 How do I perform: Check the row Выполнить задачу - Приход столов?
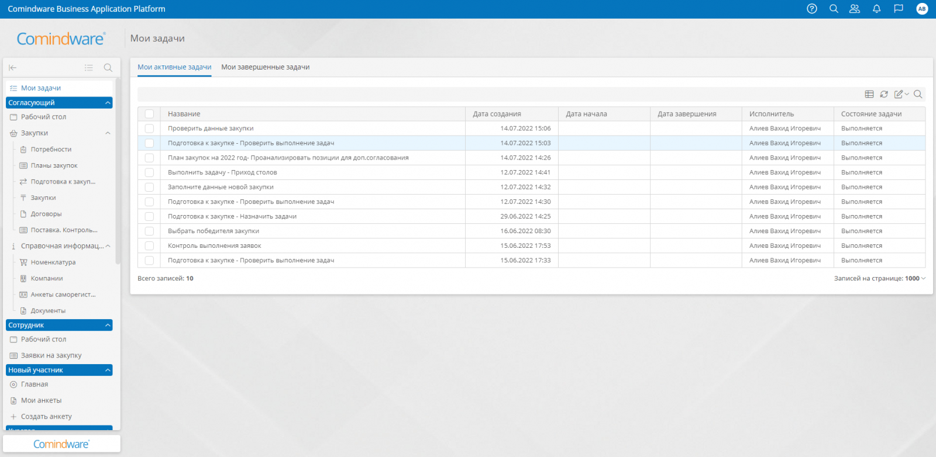point(149,172)
